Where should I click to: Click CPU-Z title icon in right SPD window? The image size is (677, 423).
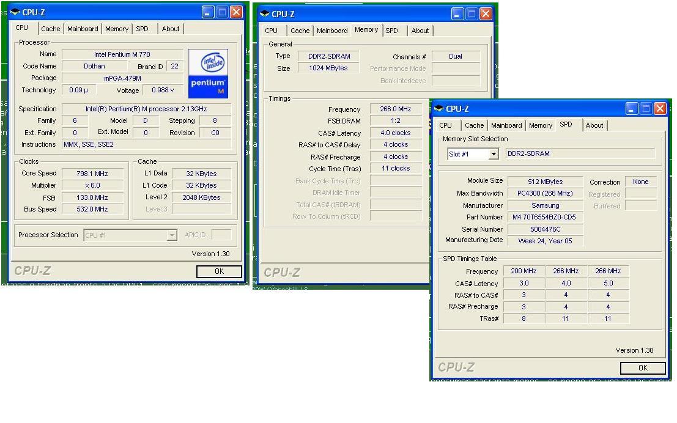439,109
